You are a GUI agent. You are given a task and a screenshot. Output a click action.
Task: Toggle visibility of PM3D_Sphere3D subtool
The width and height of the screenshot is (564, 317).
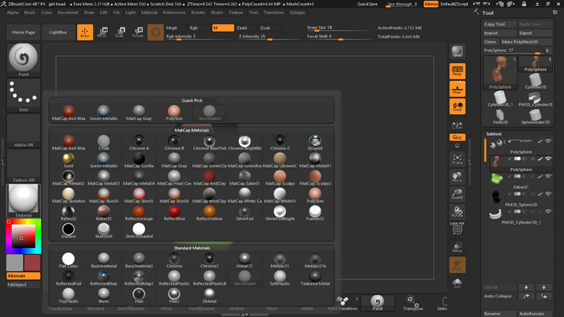(x=548, y=194)
